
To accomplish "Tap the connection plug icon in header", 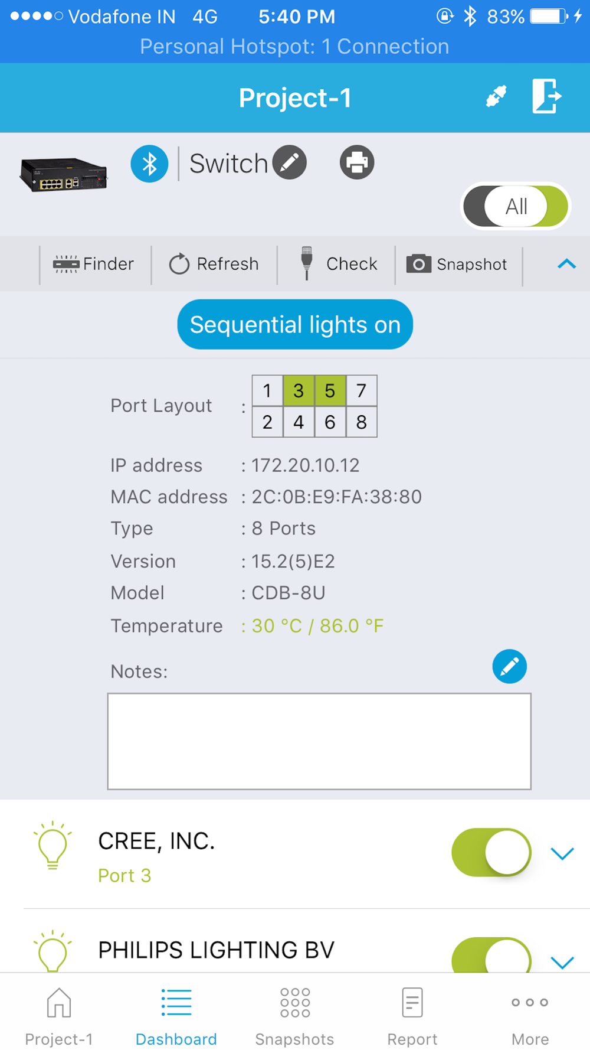I will click(496, 96).
